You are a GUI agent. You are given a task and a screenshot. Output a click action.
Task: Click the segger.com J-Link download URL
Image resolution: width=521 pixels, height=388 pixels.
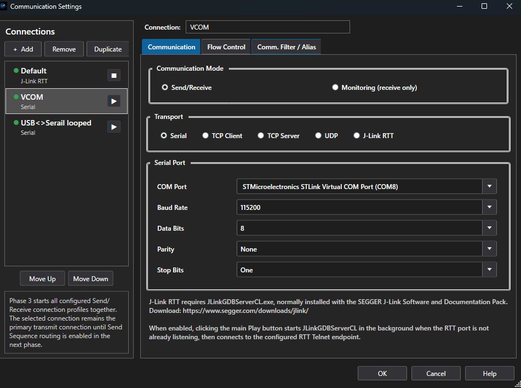245,311
